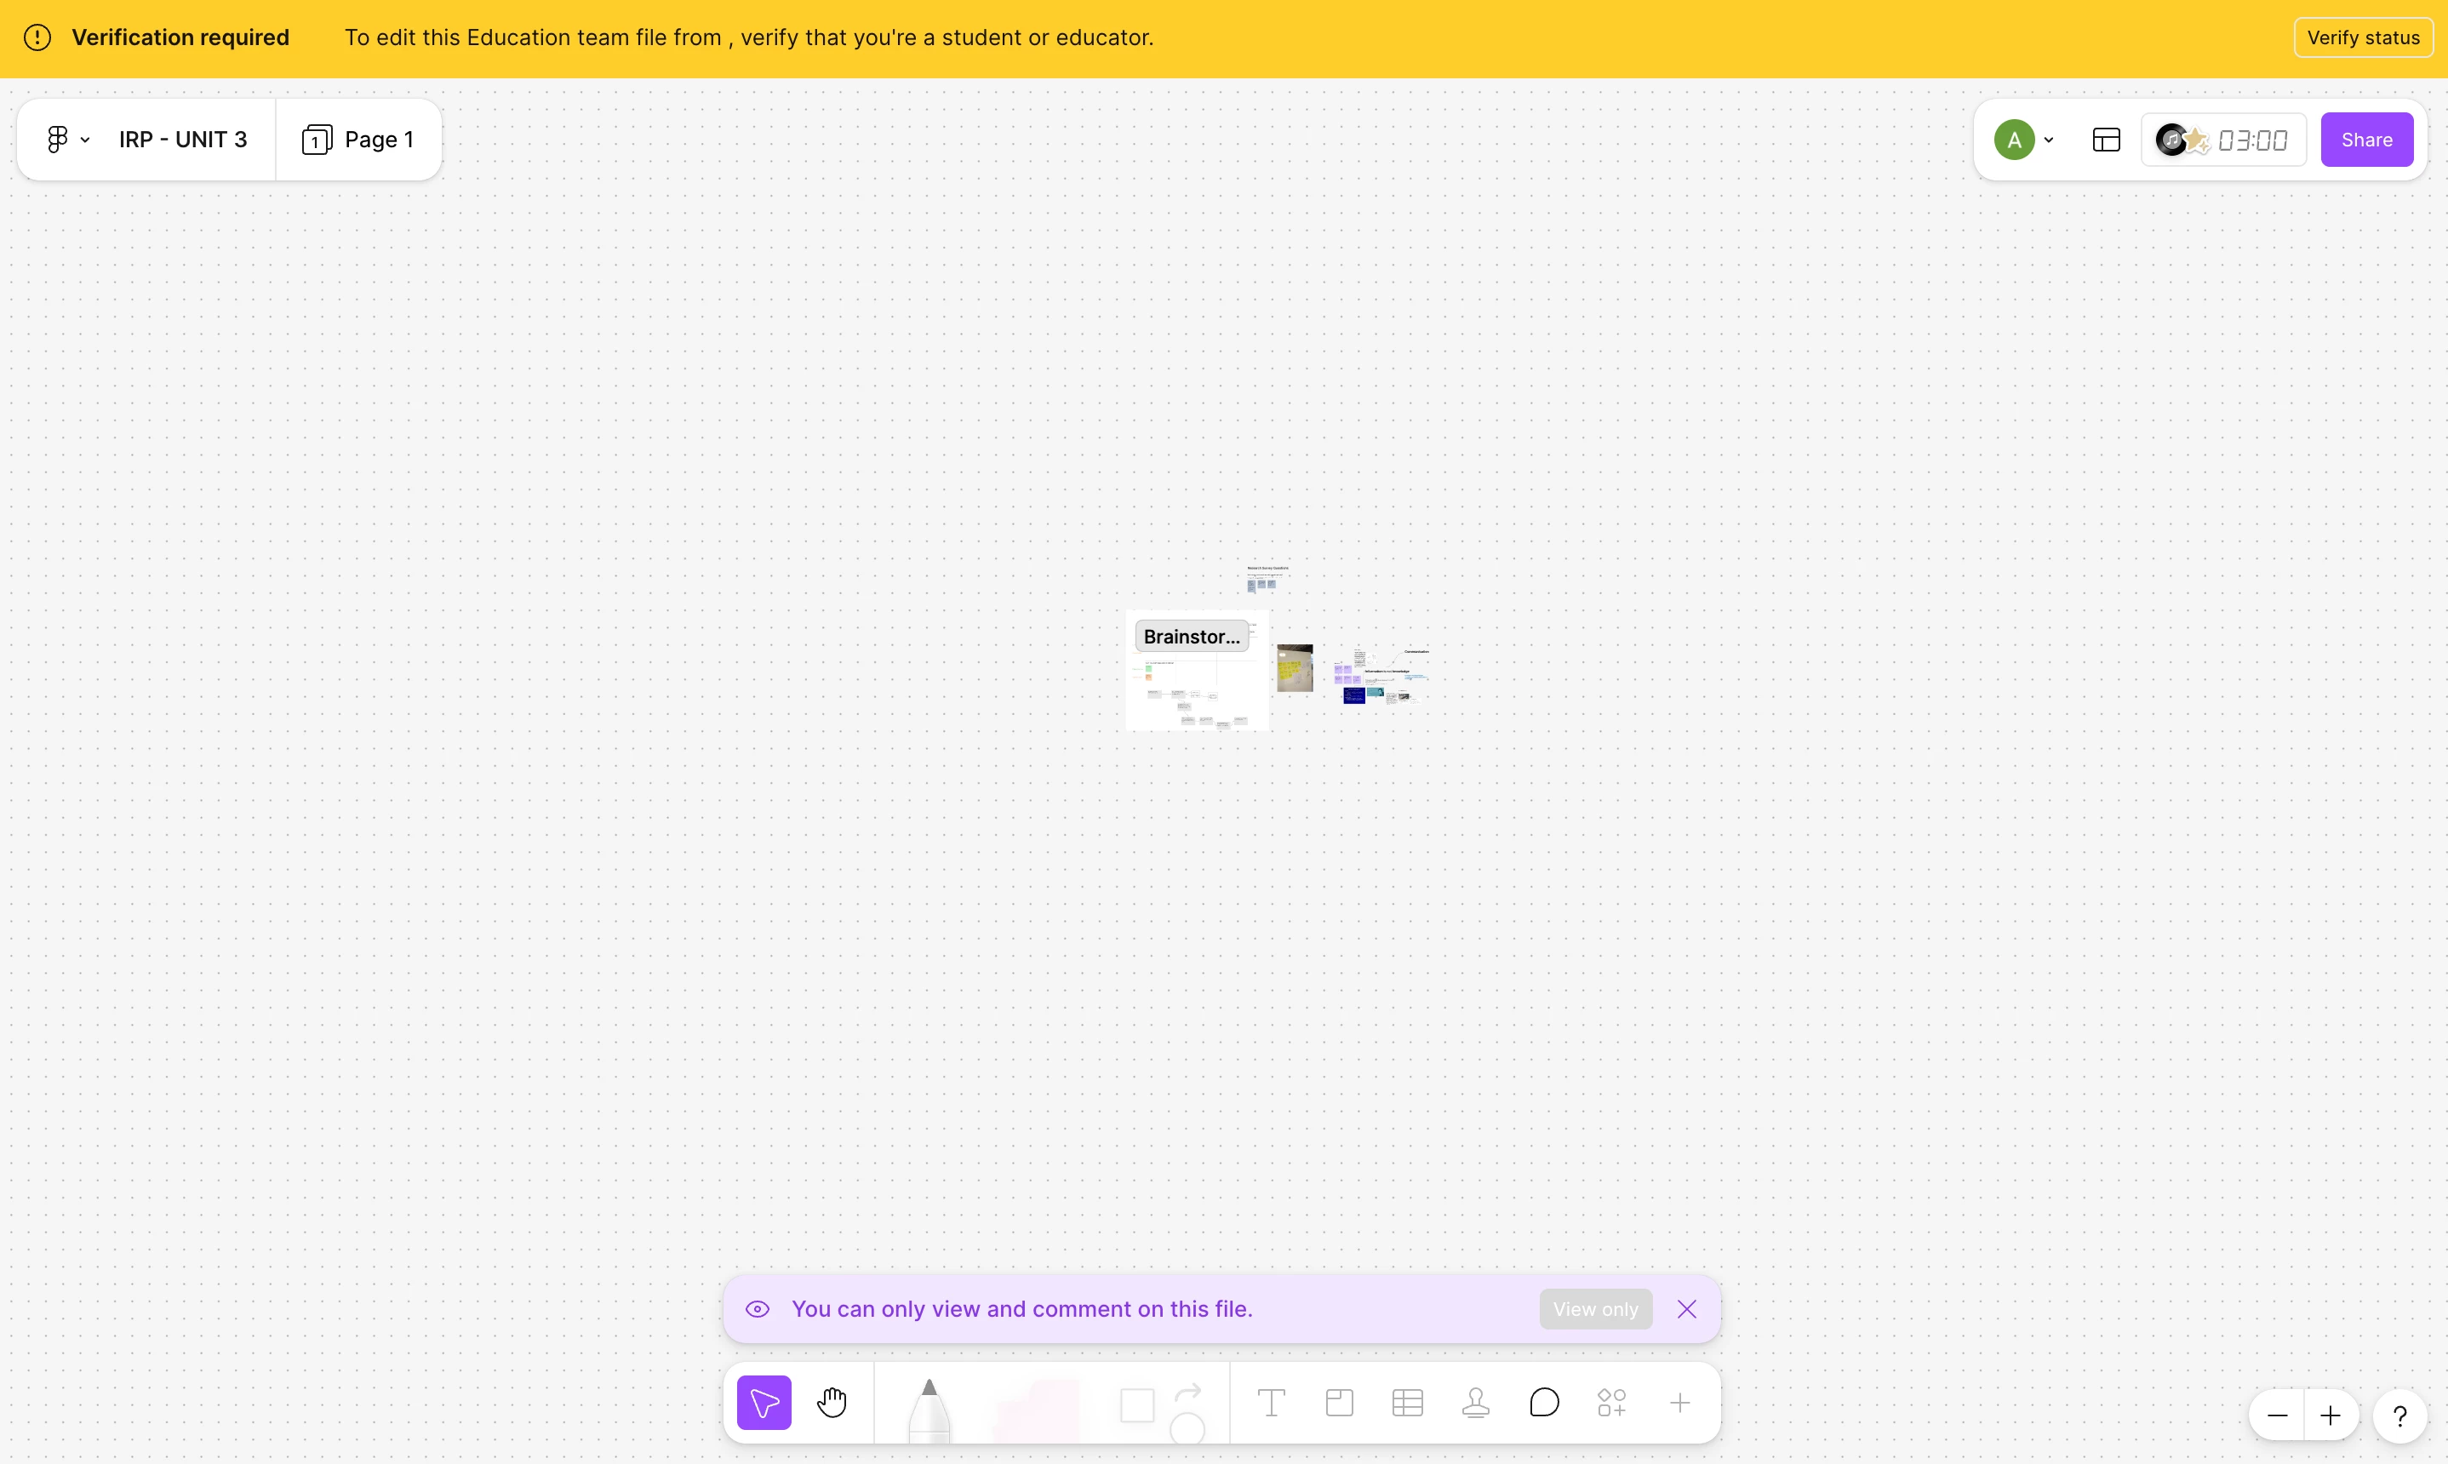Screen dimensions: 2448x1464
Task: Click the View only badge
Action: tap(1595, 1309)
